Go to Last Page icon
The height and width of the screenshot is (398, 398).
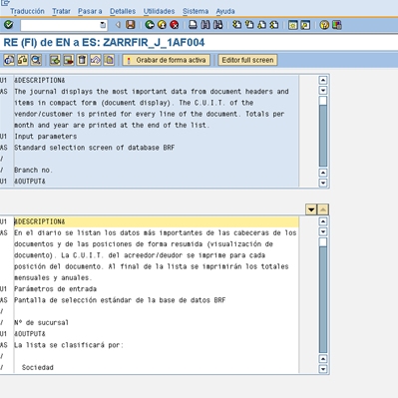(x=274, y=25)
